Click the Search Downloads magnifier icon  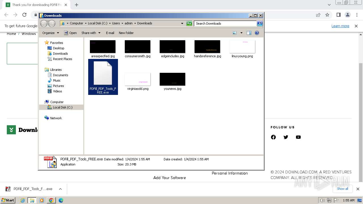(260, 24)
